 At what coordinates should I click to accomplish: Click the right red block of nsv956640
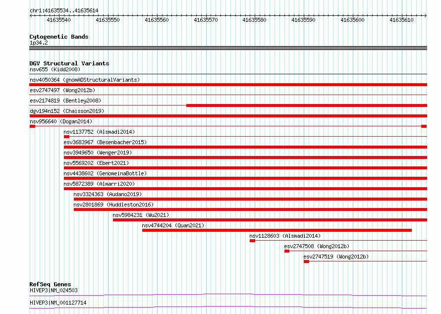pyautogui.click(x=424, y=126)
